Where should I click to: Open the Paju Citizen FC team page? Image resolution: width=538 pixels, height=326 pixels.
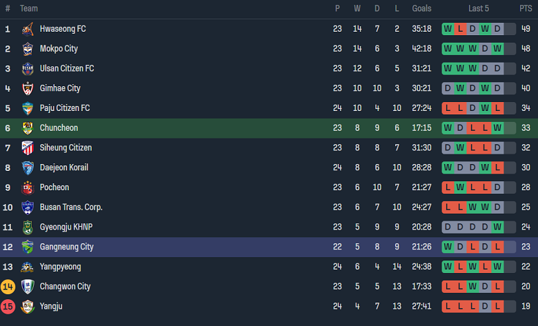65,108
